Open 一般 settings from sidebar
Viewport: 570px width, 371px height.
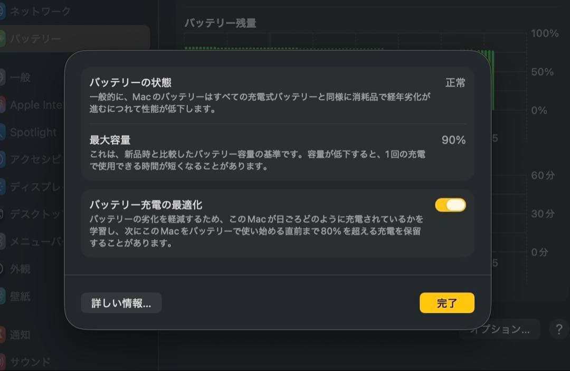(20, 78)
